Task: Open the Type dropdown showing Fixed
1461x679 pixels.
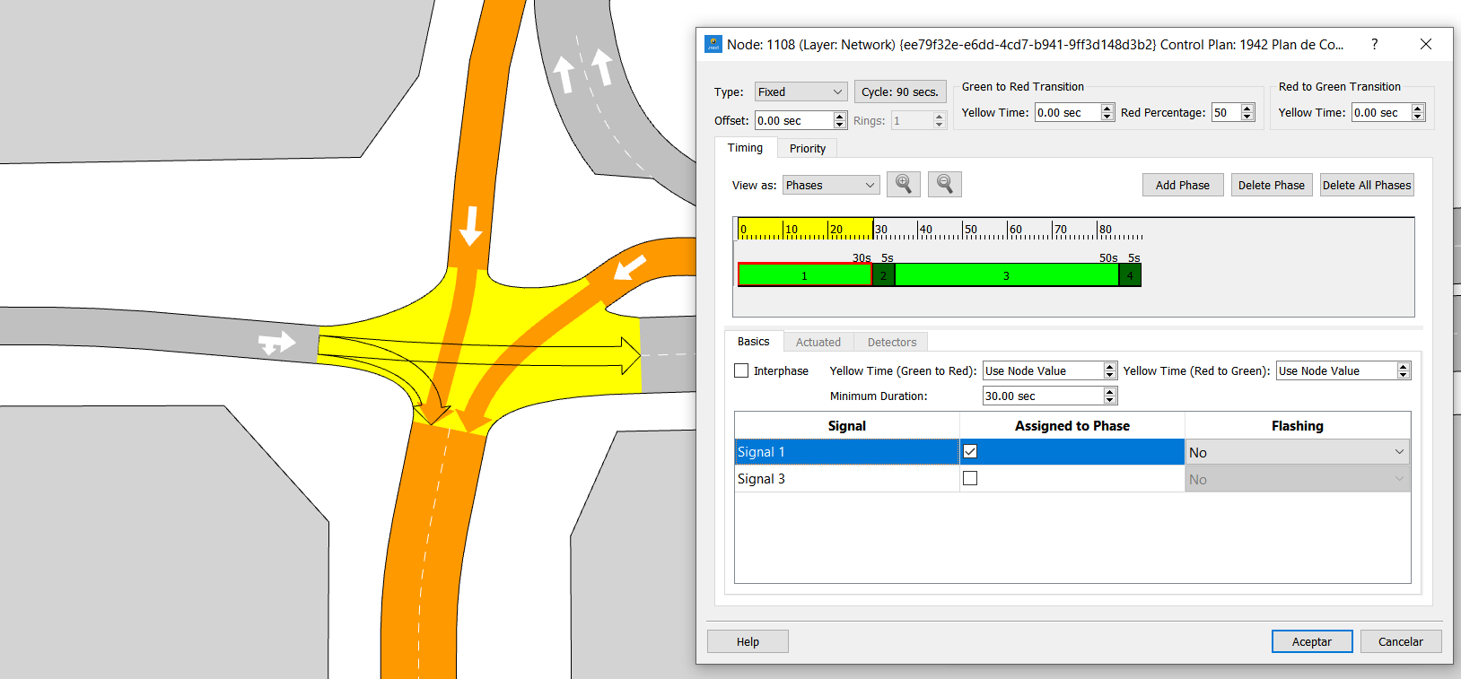Action: pyautogui.click(x=800, y=91)
